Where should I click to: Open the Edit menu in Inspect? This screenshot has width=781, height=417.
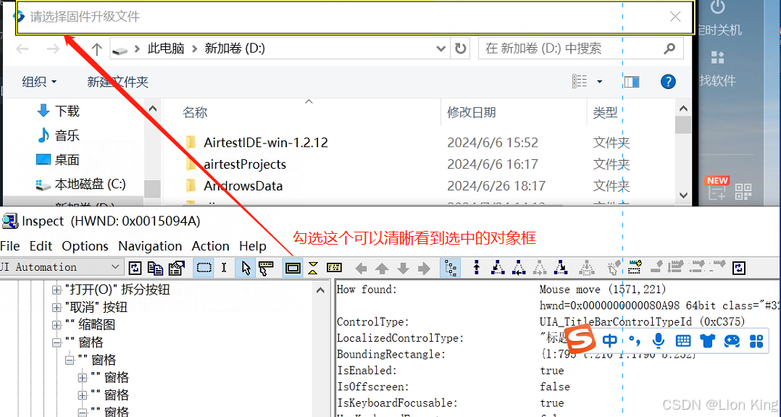point(41,246)
